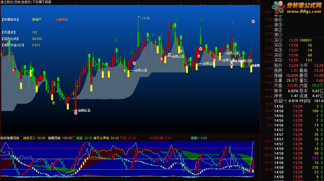Click the 【获利比例】 label

pyautogui.click(x=10, y=39)
